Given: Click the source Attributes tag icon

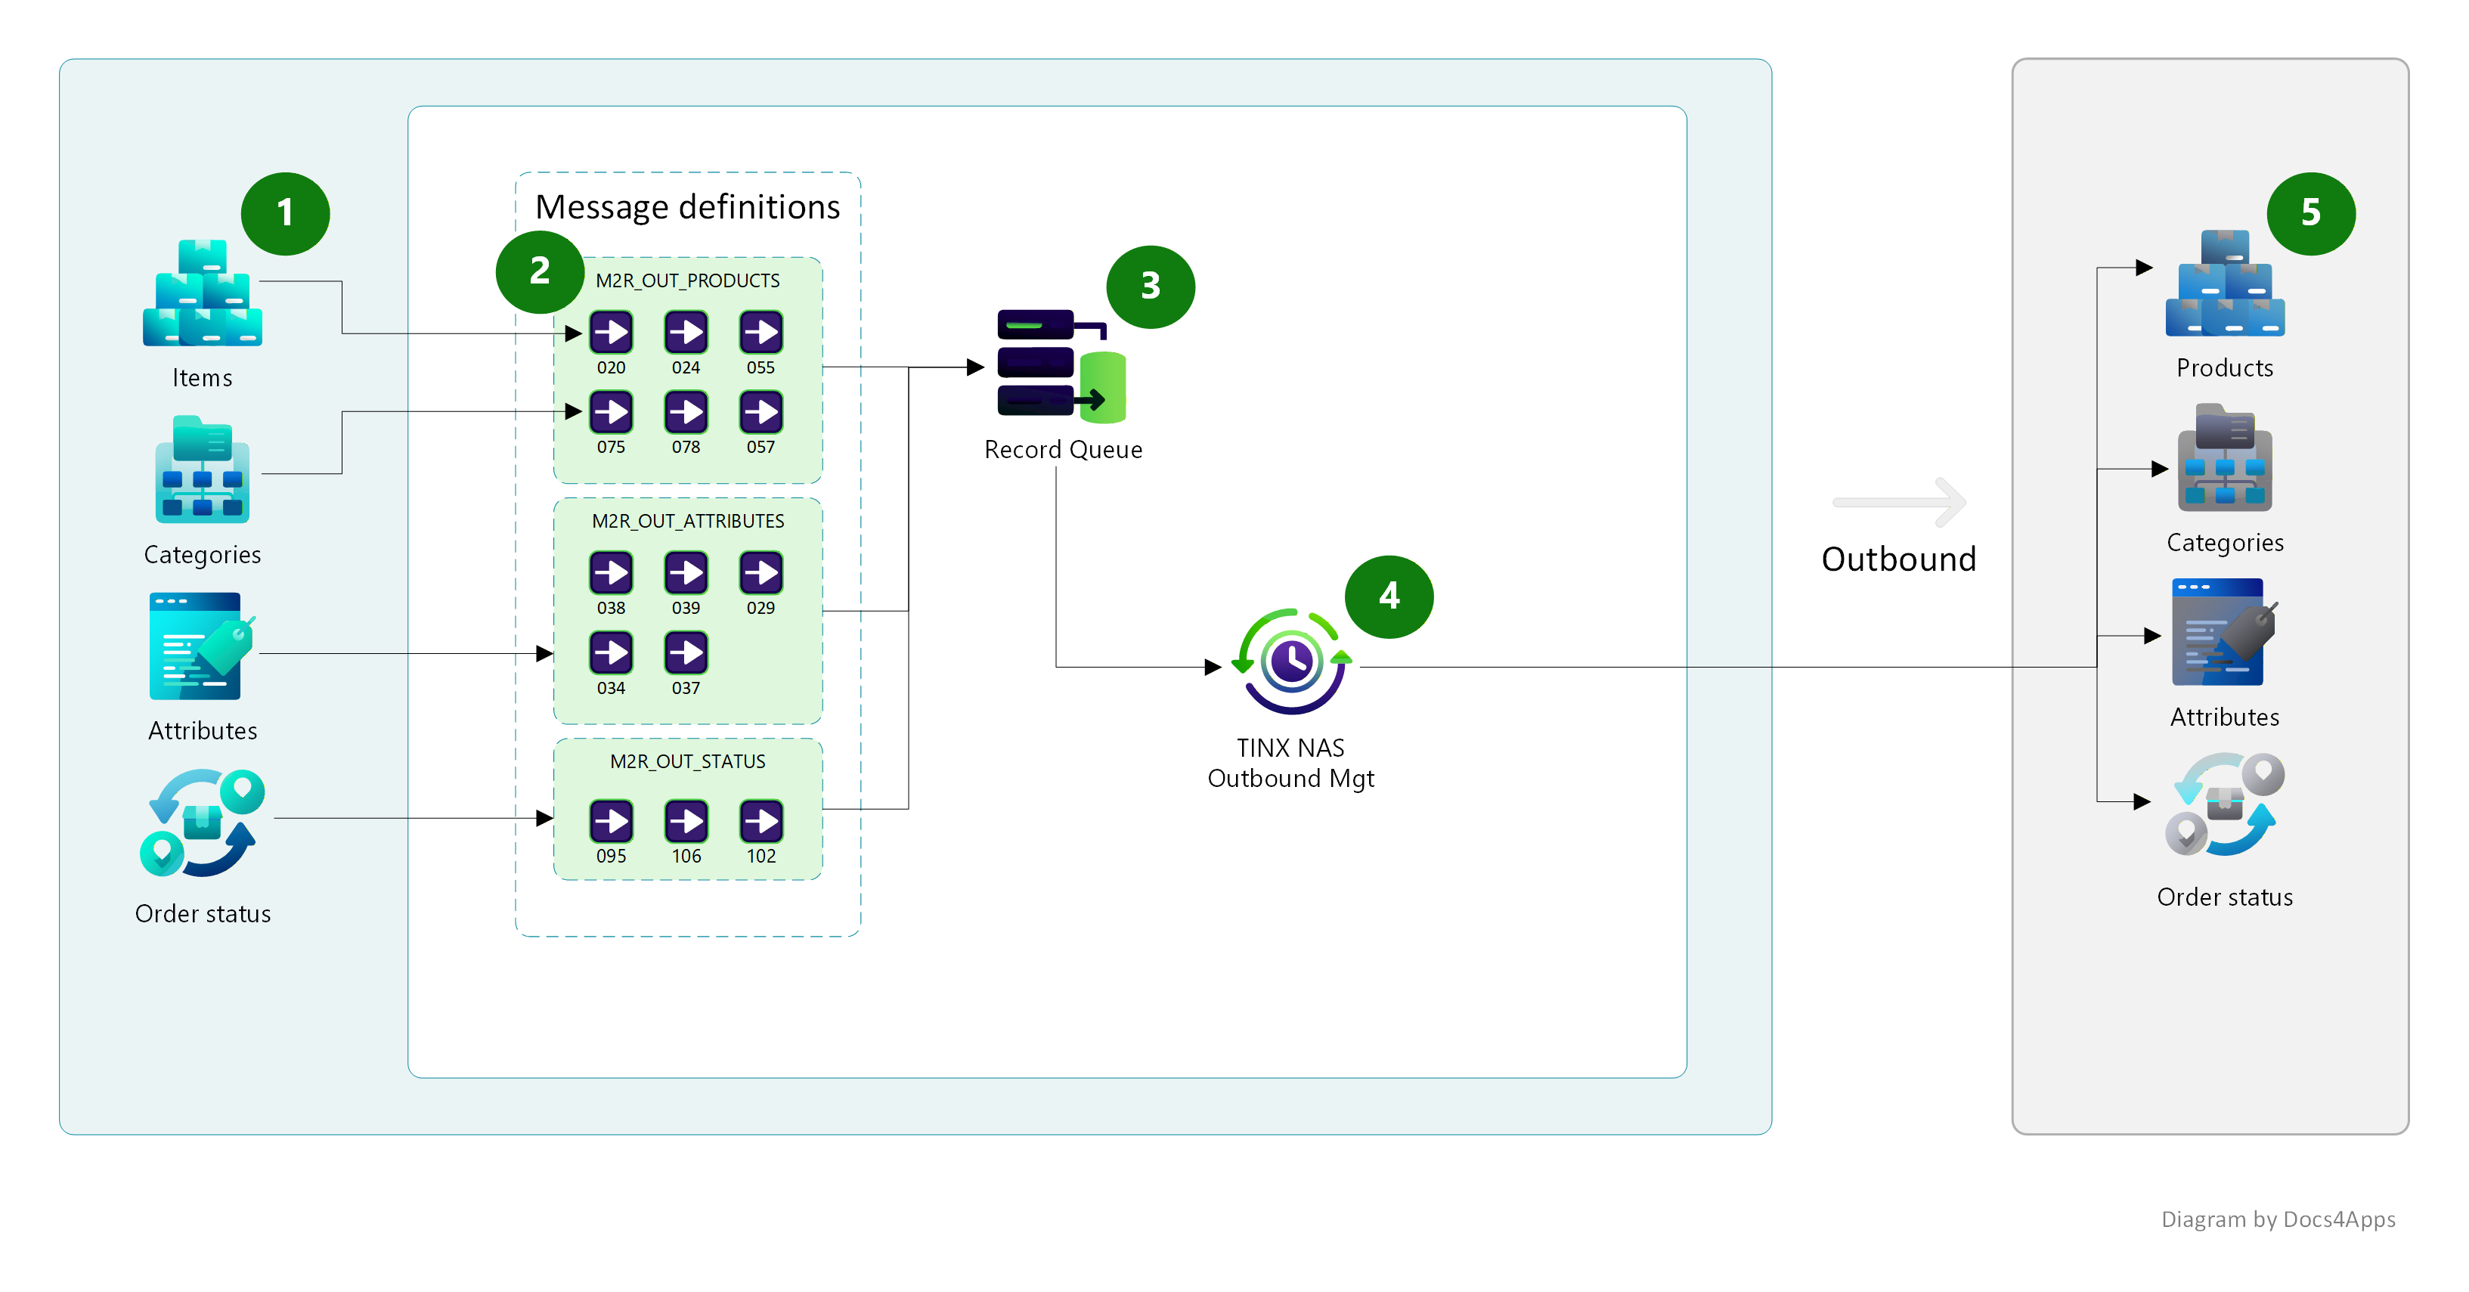Looking at the screenshot, I should [203, 646].
